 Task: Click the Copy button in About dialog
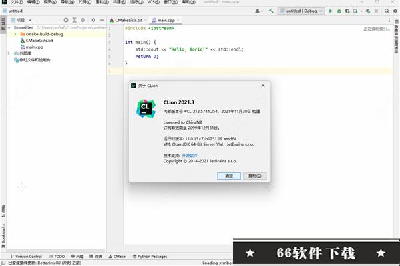click(255, 176)
